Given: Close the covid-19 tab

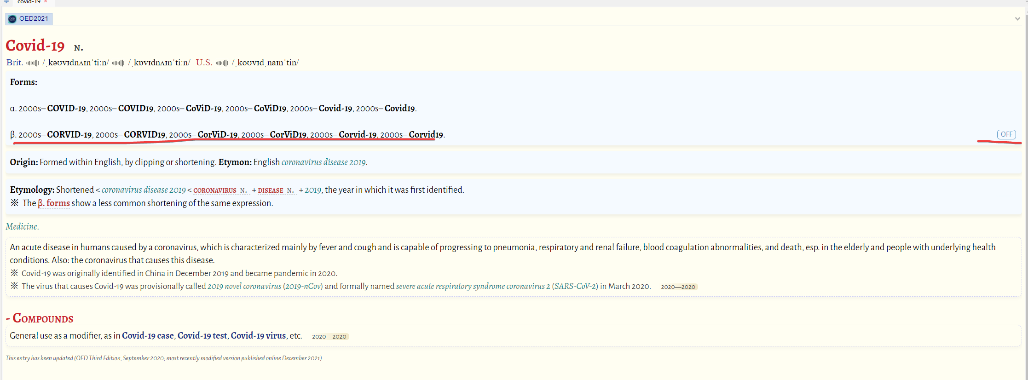Looking at the screenshot, I should point(46,2).
